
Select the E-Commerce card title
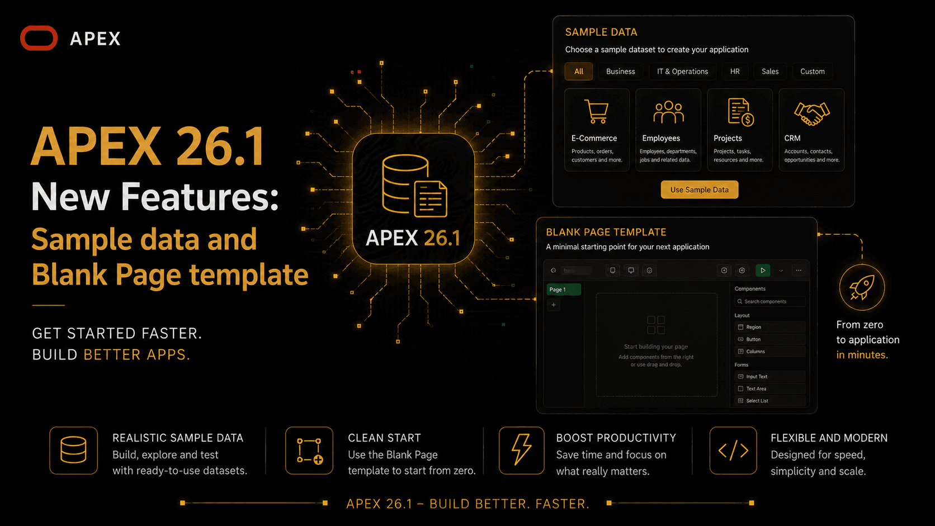pyautogui.click(x=594, y=138)
